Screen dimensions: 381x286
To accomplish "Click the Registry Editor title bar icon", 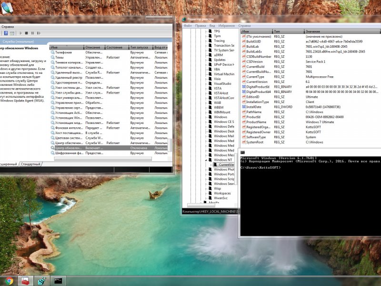I will [184, 19].
